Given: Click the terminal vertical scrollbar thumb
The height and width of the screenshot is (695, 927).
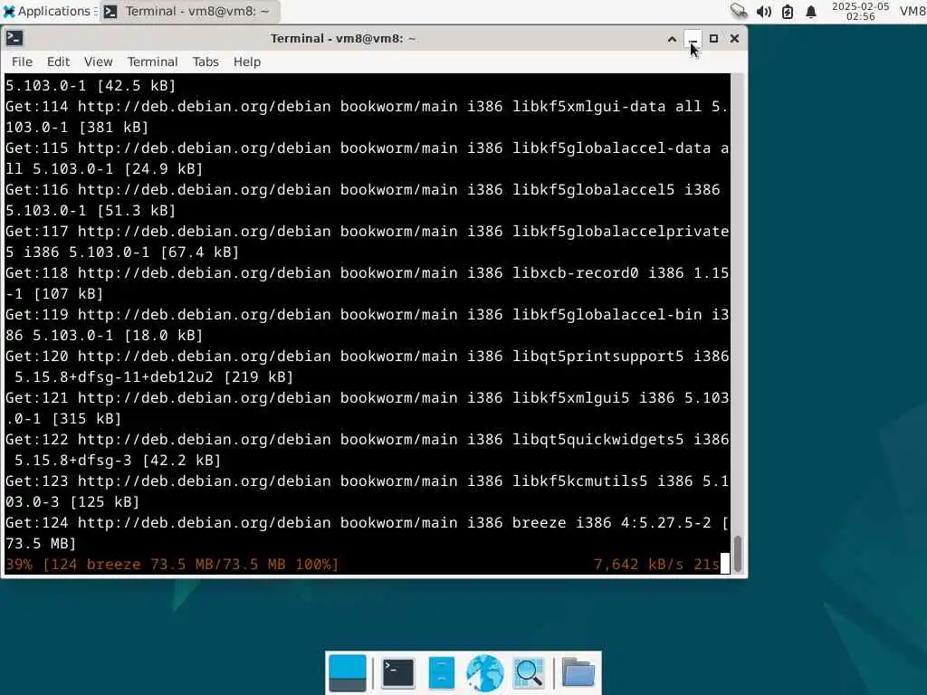Looking at the screenshot, I should 738,554.
